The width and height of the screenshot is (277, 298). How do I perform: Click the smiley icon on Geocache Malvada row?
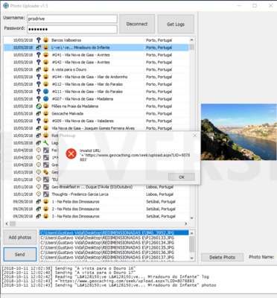pyautogui.click(x=45, y=113)
